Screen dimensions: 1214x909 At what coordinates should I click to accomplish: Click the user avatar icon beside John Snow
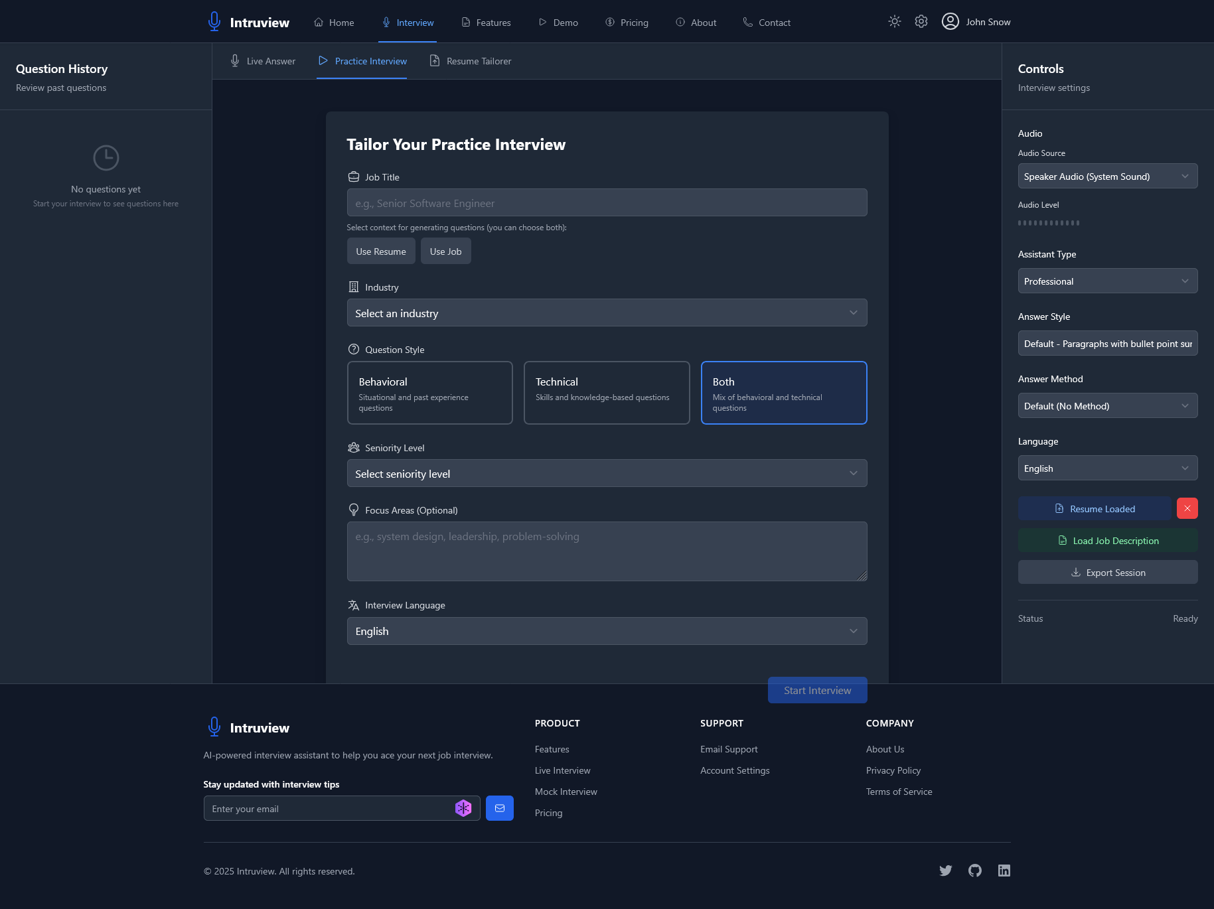tap(950, 21)
